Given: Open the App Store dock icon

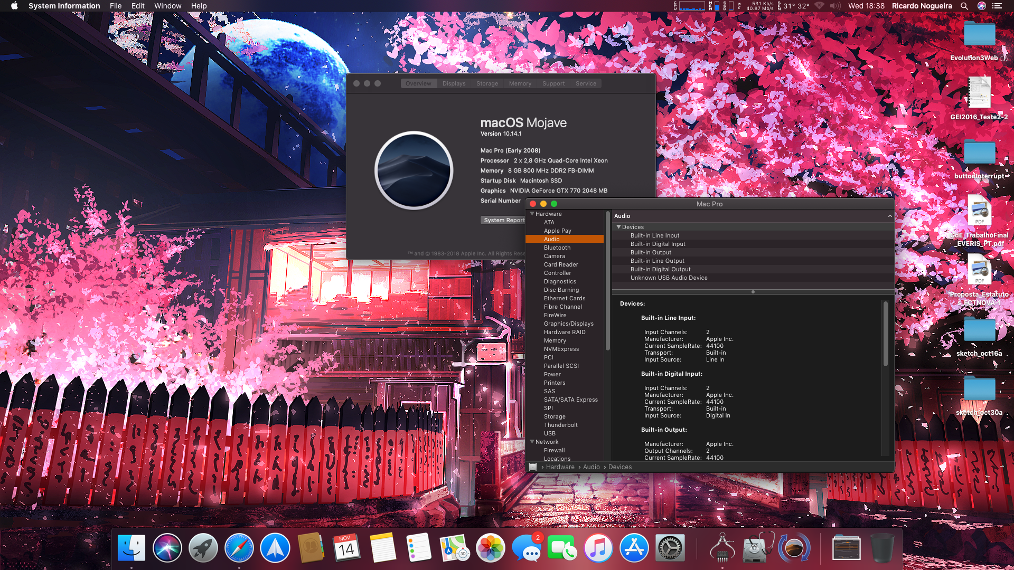Looking at the screenshot, I should [634, 548].
